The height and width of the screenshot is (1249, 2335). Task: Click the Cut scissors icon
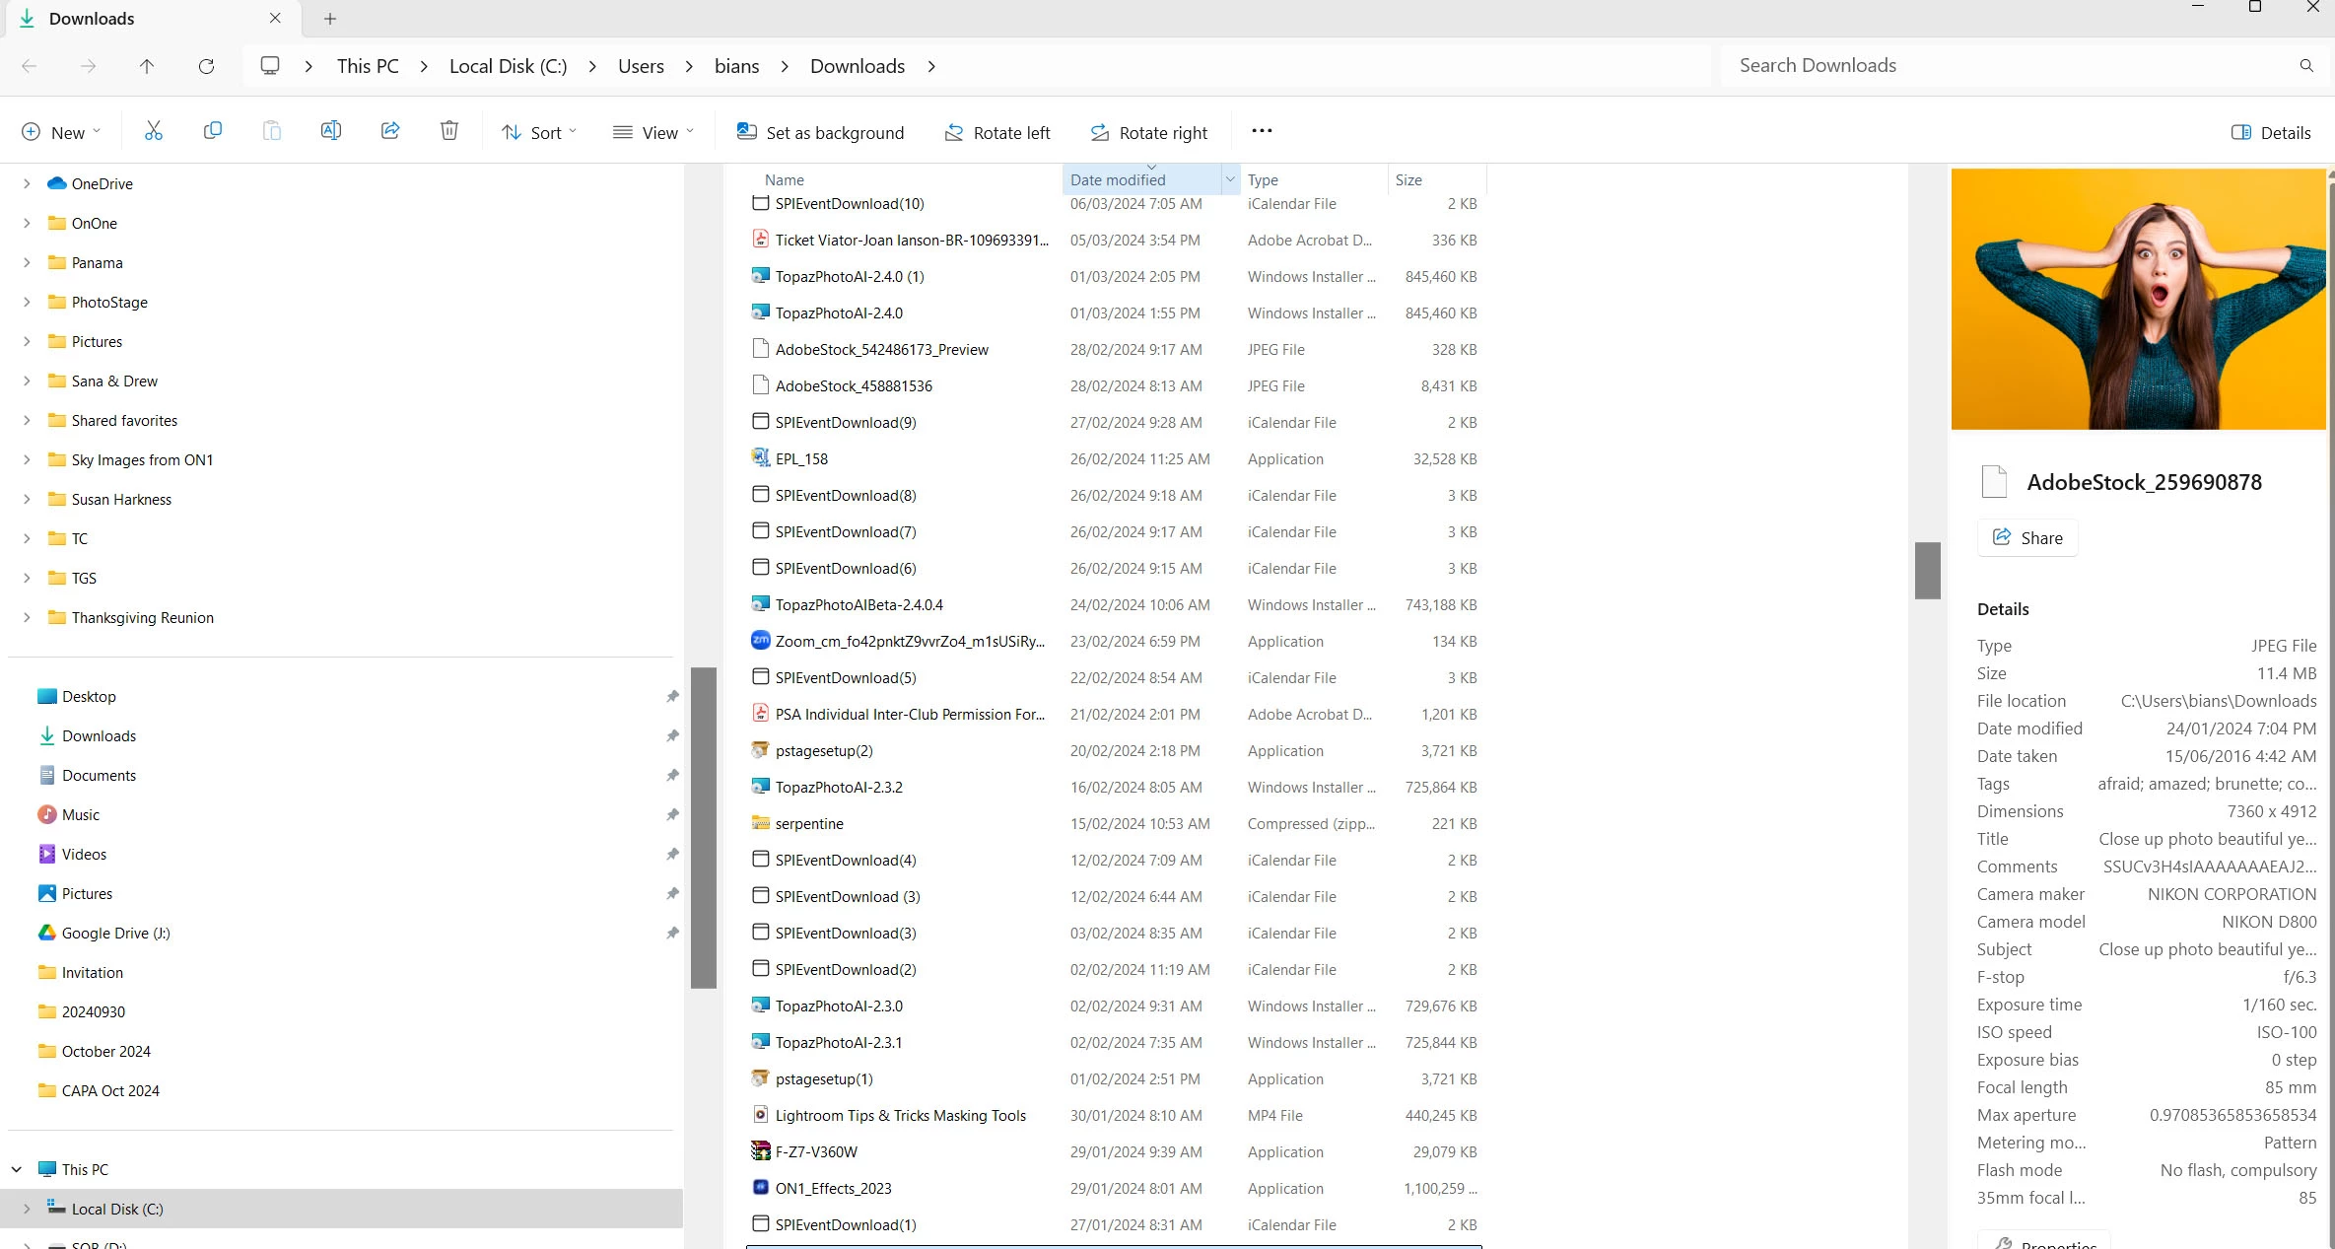pyautogui.click(x=153, y=131)
